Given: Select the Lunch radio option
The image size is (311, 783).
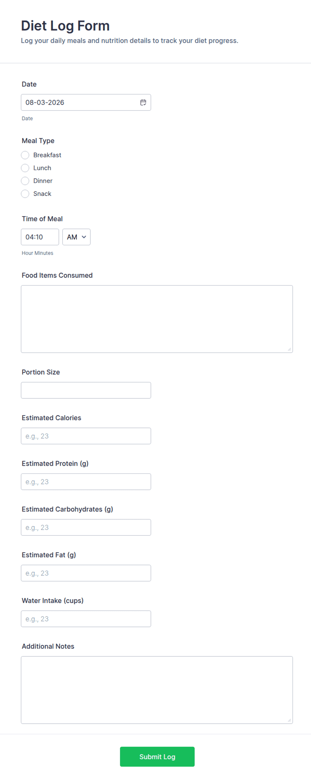Looking at the screenshot, I should point(25,168).
